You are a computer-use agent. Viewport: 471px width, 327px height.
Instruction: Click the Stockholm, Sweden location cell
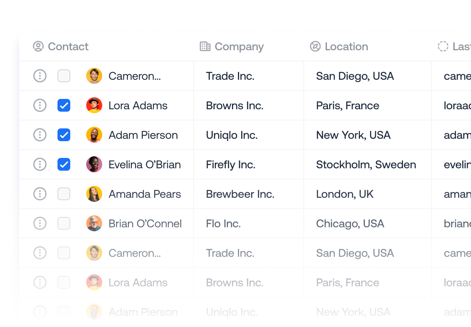[366, 165]
